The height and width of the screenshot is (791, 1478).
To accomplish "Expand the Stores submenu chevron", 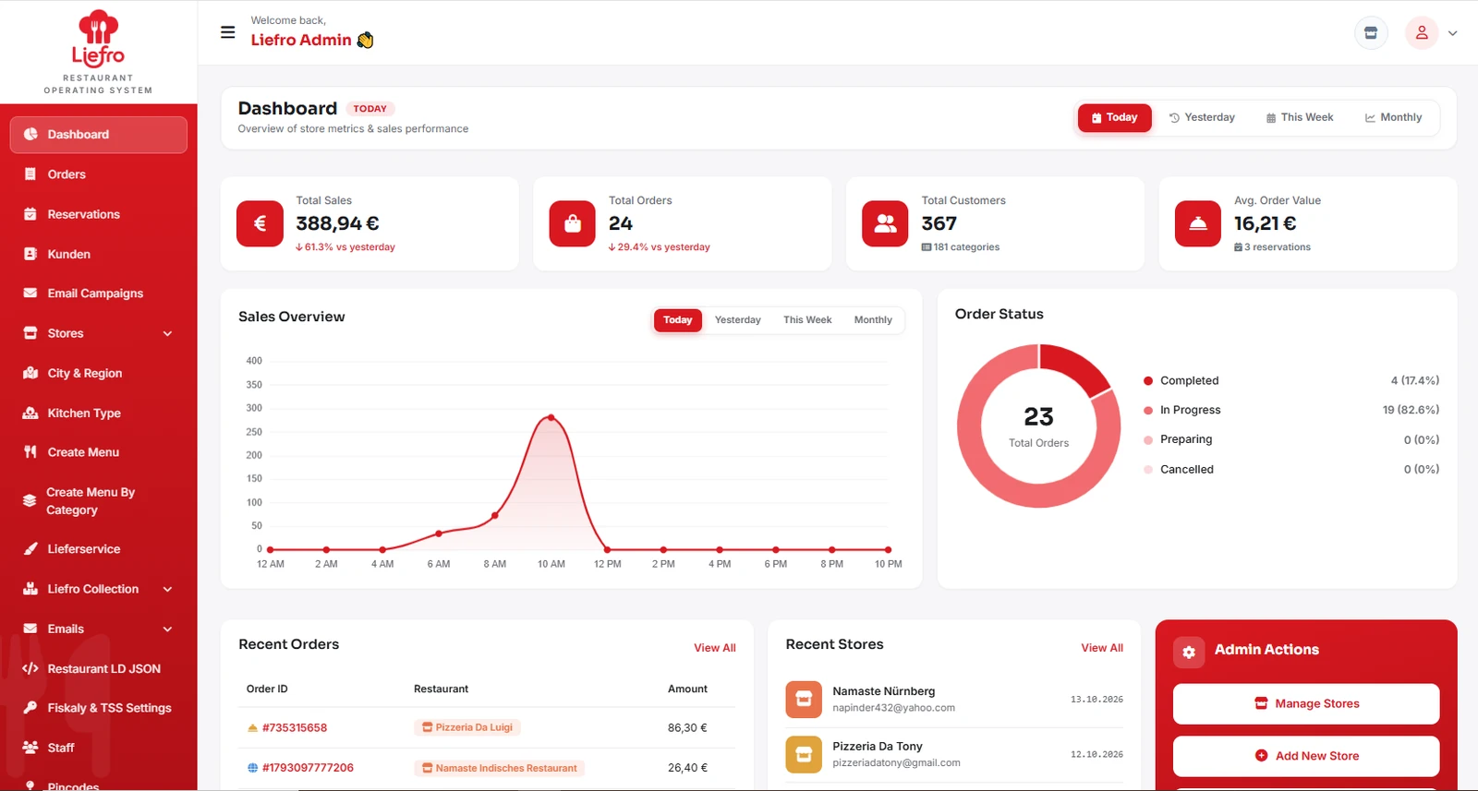I will tap(167, 333).
